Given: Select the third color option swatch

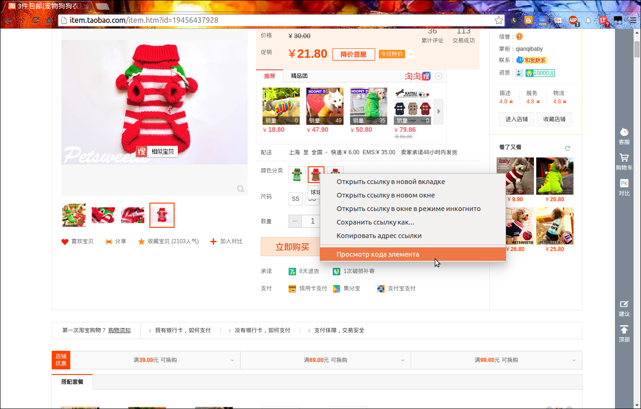Looking at the screenshot, I should 335,170.
